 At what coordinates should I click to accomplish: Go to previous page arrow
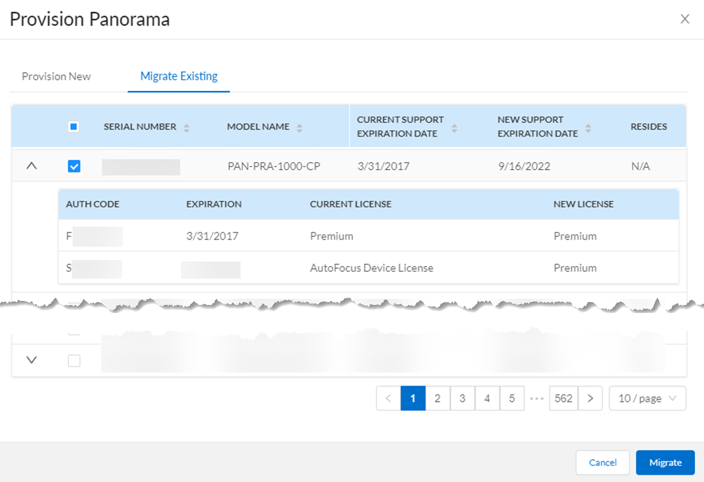click(388, 398)
